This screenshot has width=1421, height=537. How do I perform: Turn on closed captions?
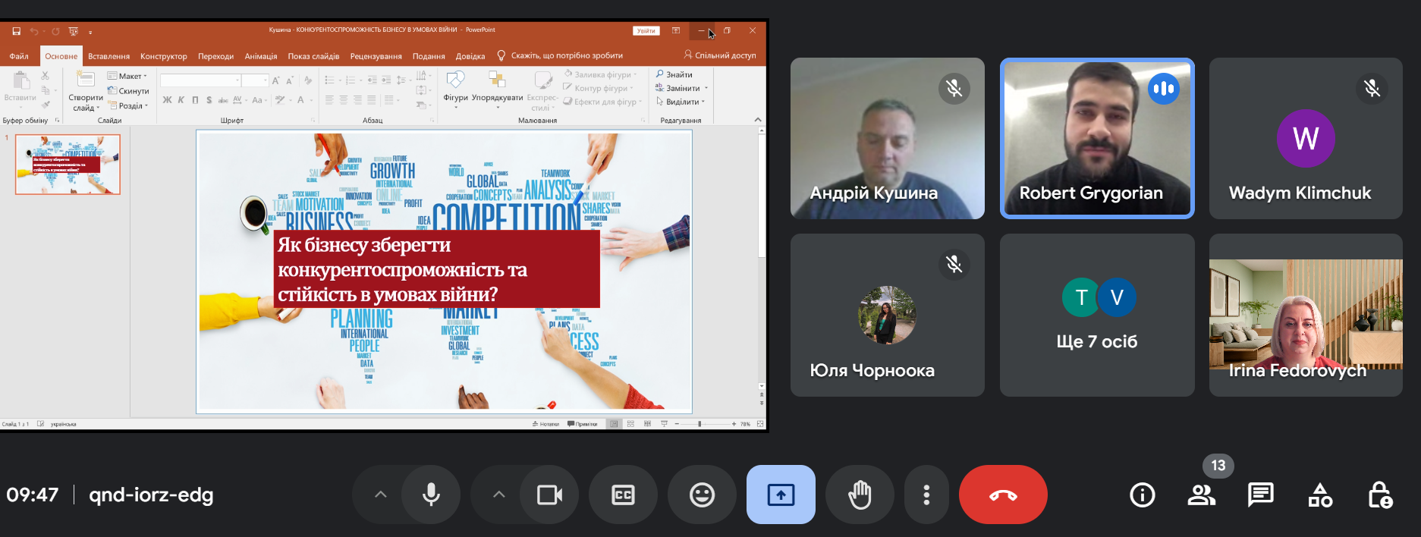pos(623,495)
